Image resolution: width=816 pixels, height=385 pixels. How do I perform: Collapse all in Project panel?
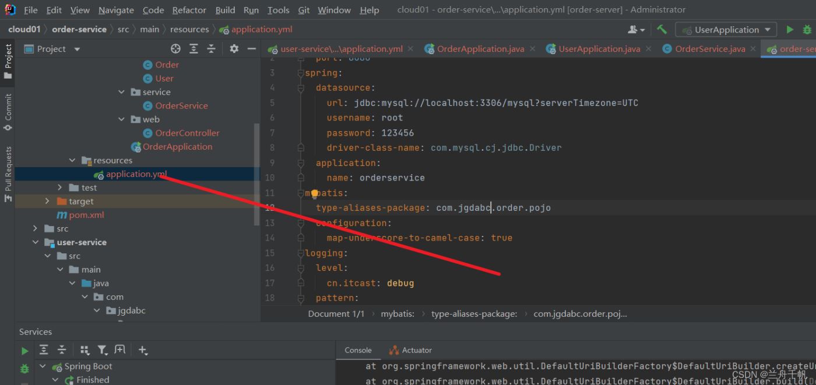coord(212,49)
